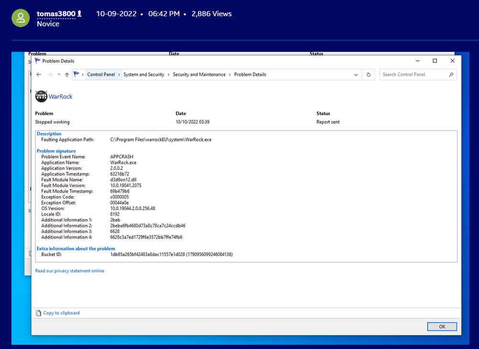Click the Locale ID value 8192
The height and width of the screenshot is (349, 479).
click(x=115, y=214)
